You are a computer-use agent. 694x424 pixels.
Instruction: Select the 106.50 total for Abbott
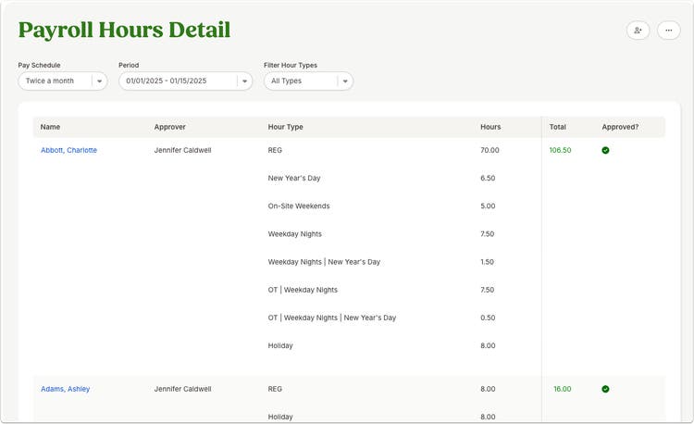561,150
